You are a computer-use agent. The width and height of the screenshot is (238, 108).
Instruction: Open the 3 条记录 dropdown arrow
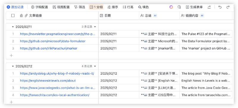95,27
